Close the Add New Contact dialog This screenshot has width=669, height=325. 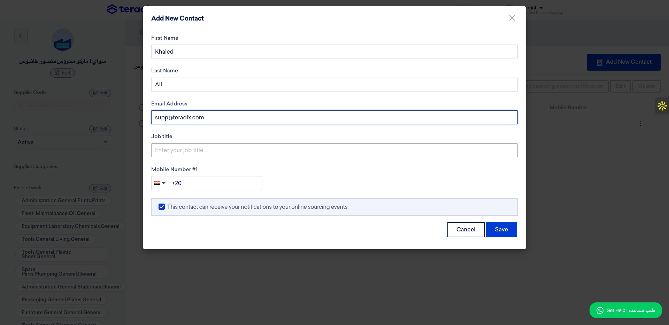tap(512, 18)
